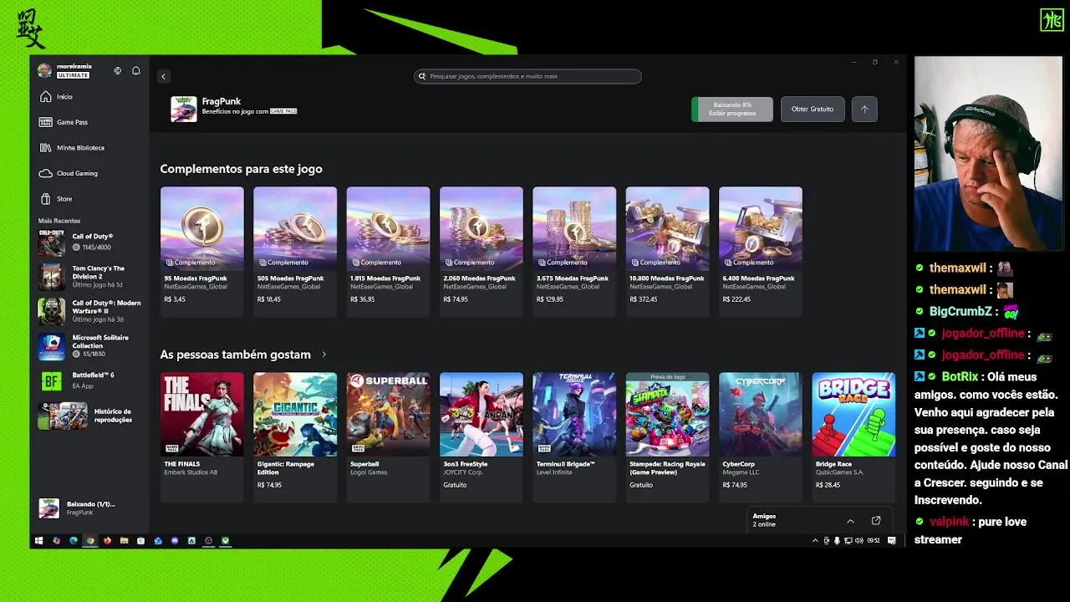1070x602 pixels.
Task: Select the 505 Moedas FragPunk add-on
Action: pyautogui.click(x=295, y=251)
